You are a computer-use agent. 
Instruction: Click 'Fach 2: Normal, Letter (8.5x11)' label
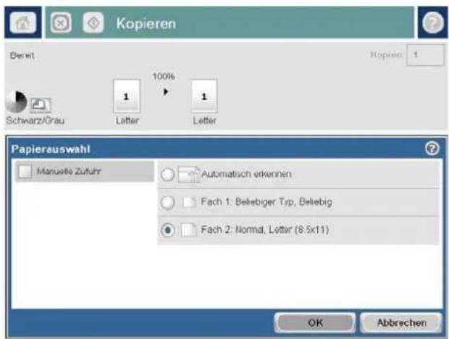point(265,230)
